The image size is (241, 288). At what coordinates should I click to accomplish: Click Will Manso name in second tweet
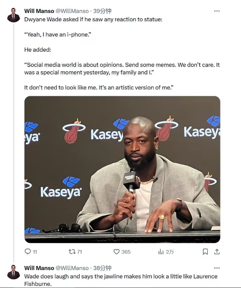(x=39, y=268)
